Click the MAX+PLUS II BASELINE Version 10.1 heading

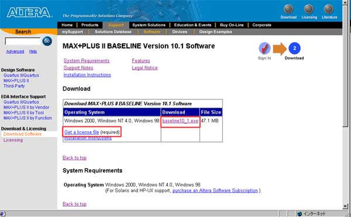click(139, 46)
